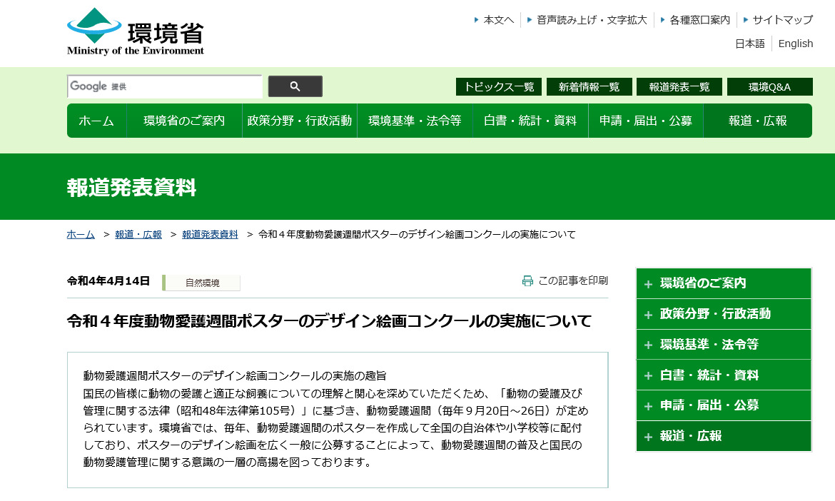
Task: Expand 環境基準・法令等 sidebar section
Action: point(723,345)
